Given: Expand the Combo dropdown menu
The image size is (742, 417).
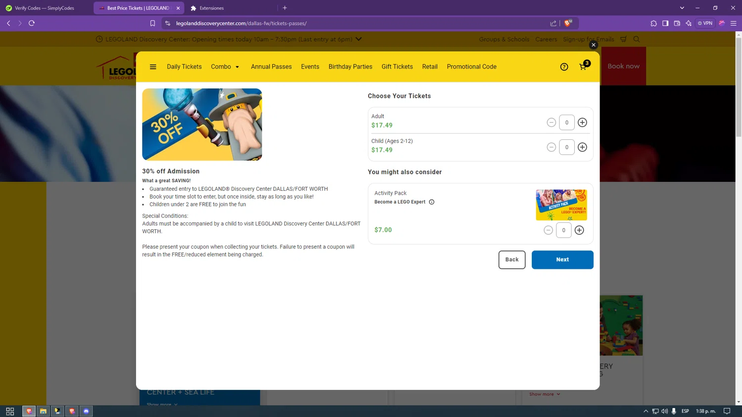Looking at the screenshot, I should click(x=225, y=67).
